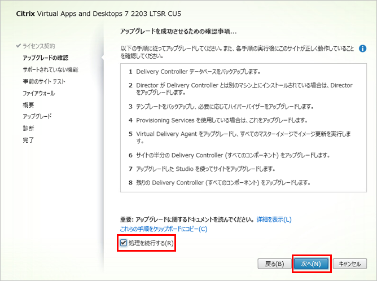The width and height of the screenshot is (377, 281).
Task: Click step 7 アップグレードした Studio text
Action: [x=205, y=169]
